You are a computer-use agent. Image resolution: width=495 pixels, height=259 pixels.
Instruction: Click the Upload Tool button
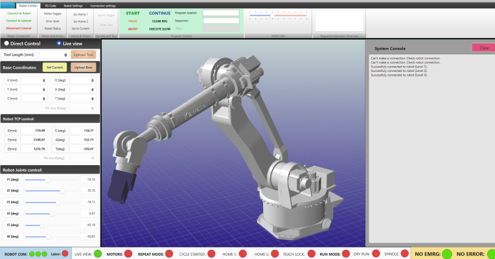(x=84, y=54)
